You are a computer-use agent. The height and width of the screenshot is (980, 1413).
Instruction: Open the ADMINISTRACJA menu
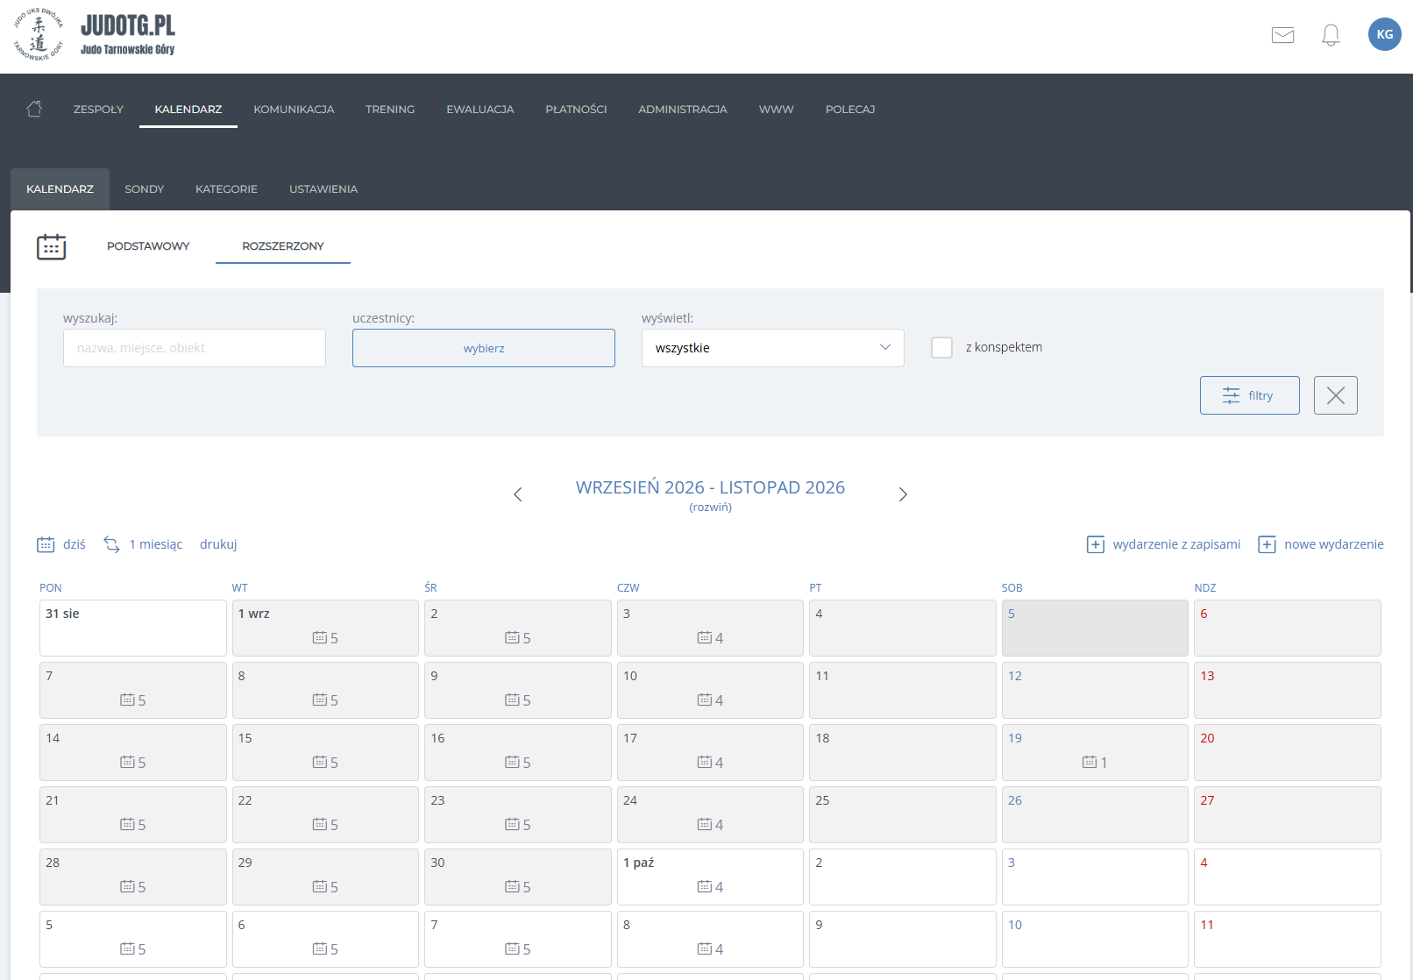pos(683,110)
